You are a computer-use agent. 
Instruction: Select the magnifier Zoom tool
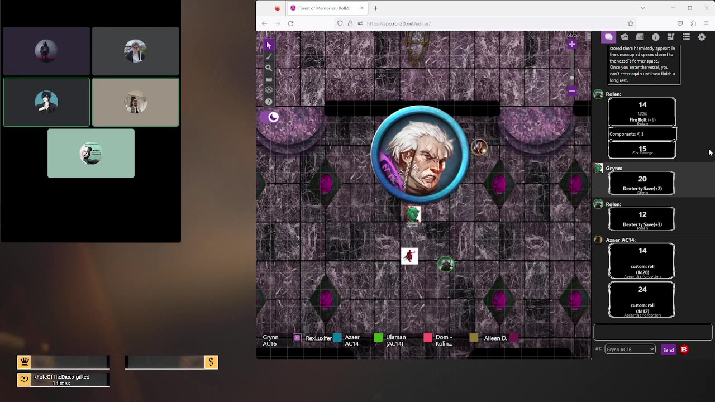point(269,68)
